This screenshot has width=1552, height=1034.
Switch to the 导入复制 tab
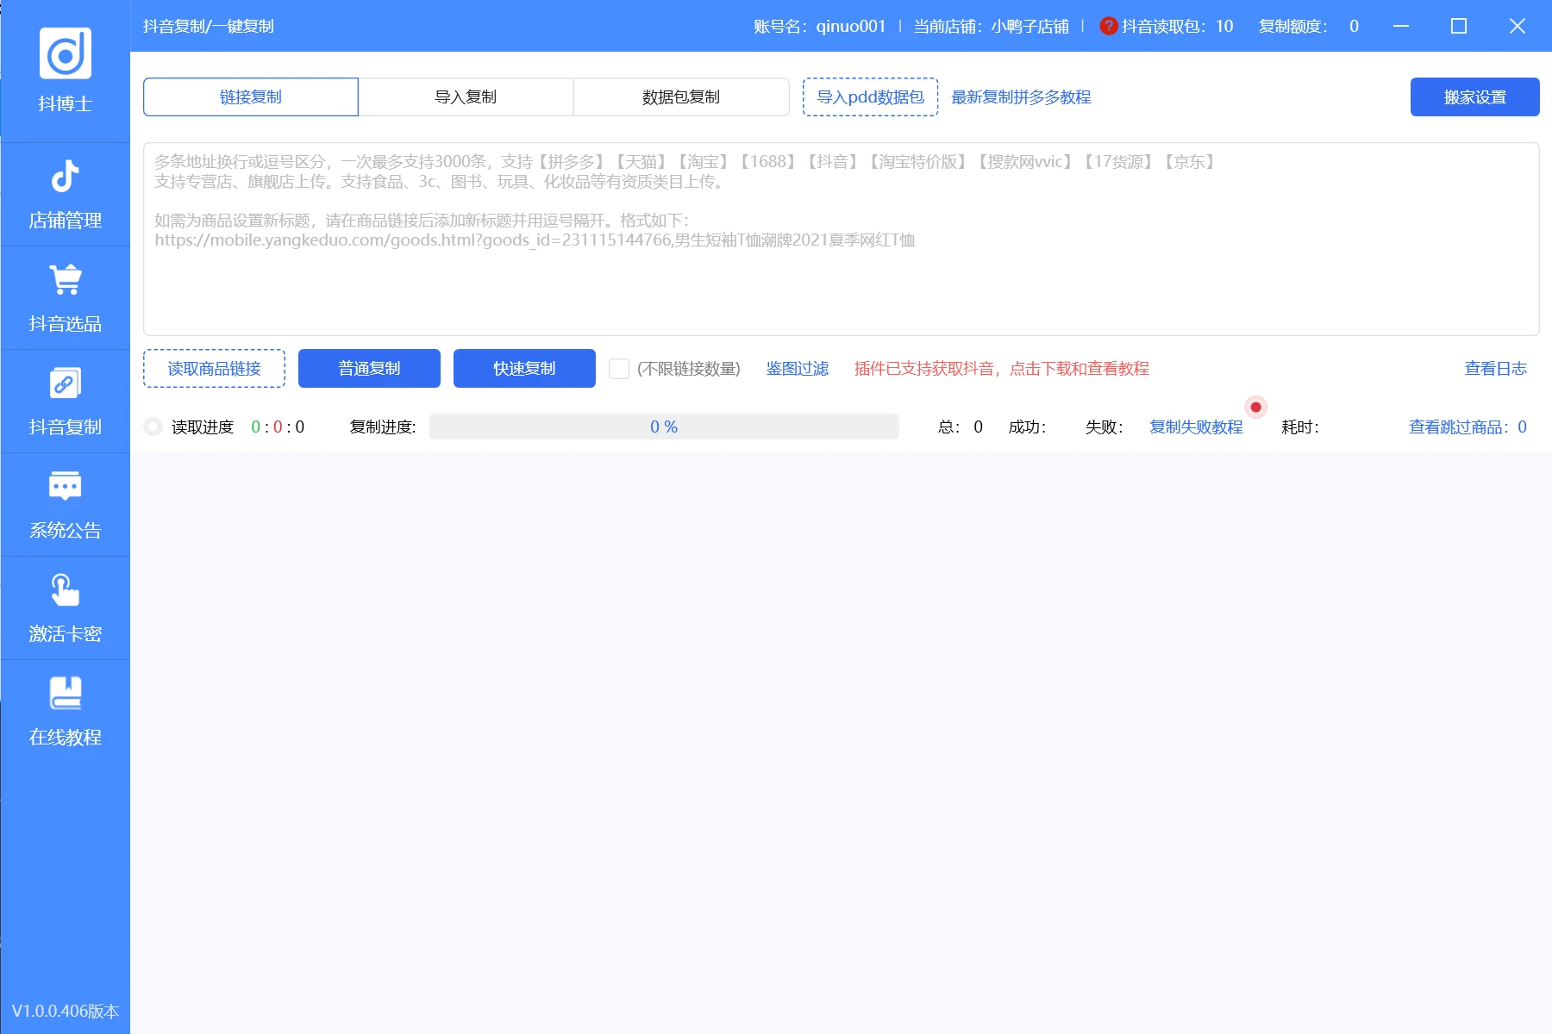point(466,97)
